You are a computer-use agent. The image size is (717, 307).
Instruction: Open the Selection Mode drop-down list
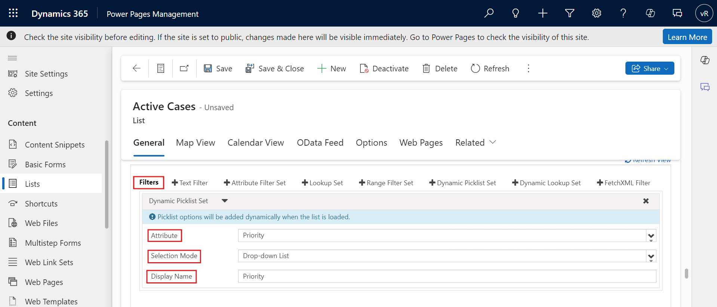[x=651, y=256]
